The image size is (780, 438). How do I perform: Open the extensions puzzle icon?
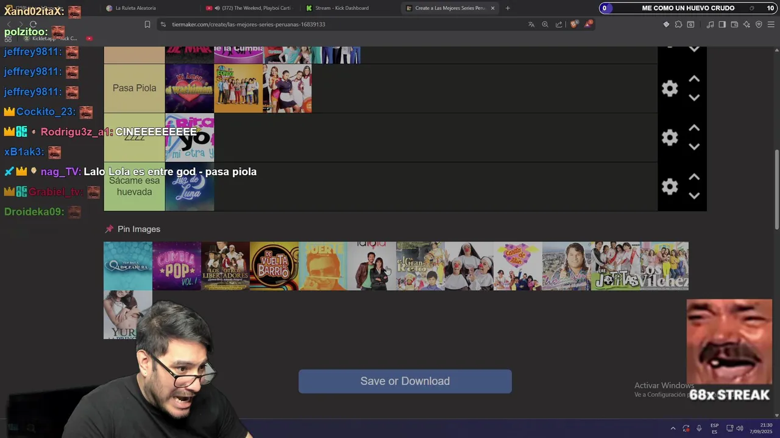[678, 24]
